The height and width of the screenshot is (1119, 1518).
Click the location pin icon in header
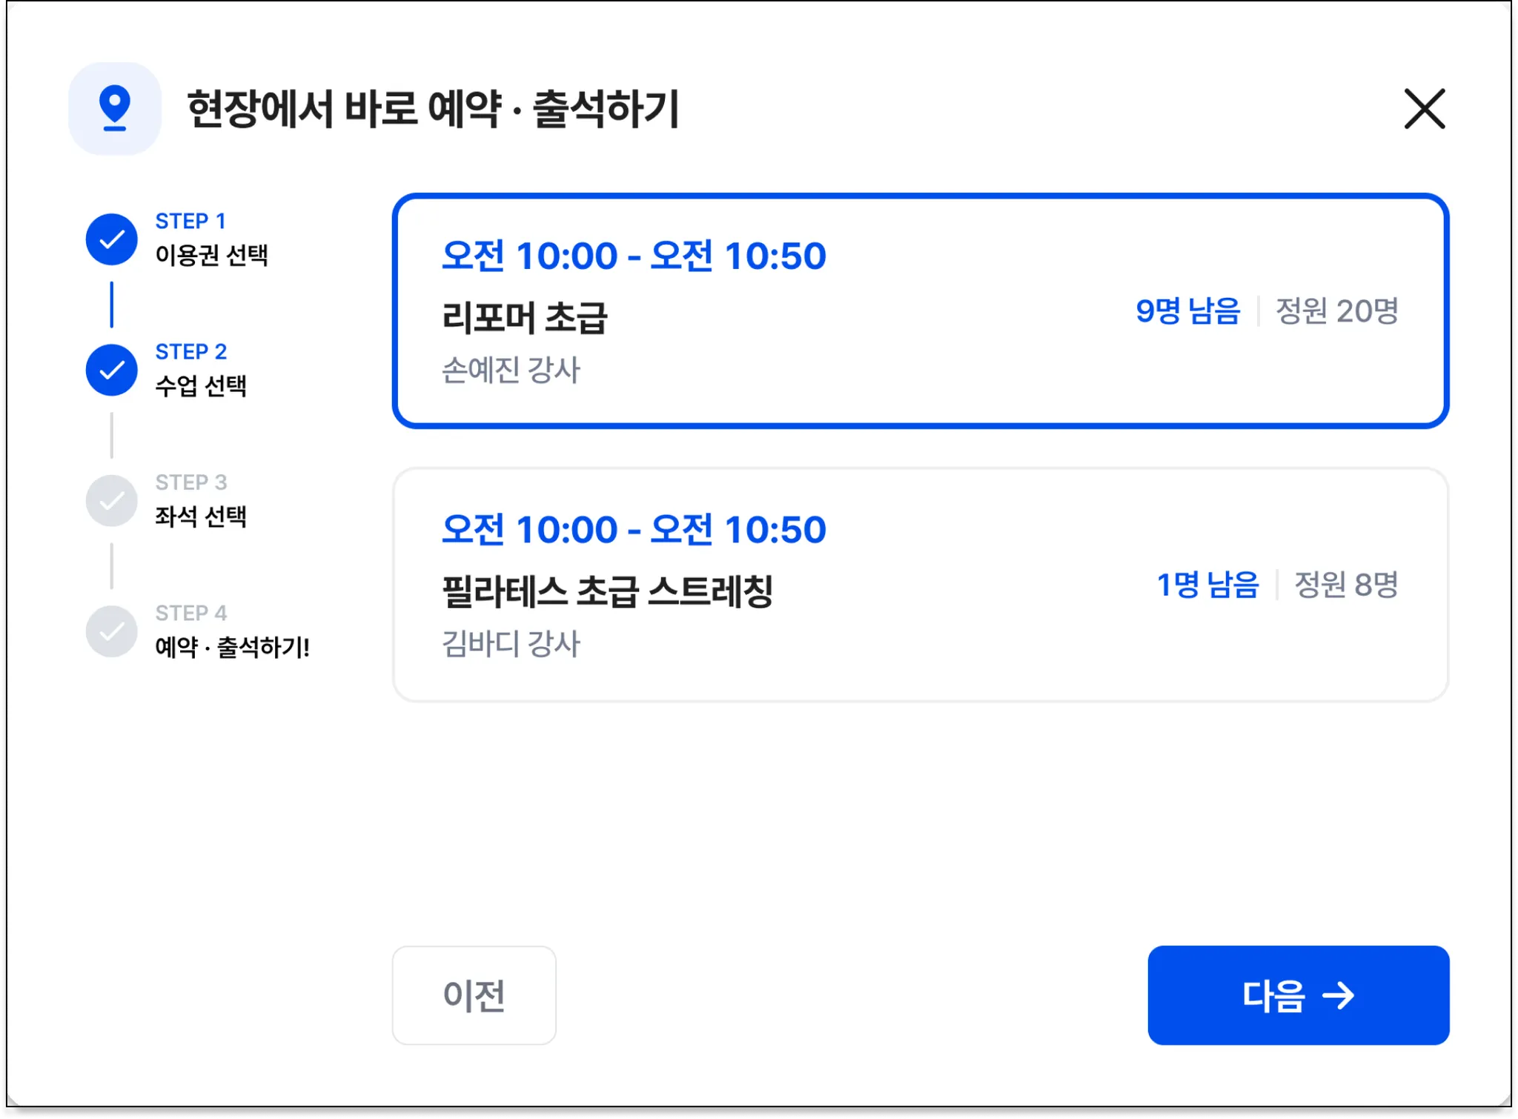click(115, 108)
